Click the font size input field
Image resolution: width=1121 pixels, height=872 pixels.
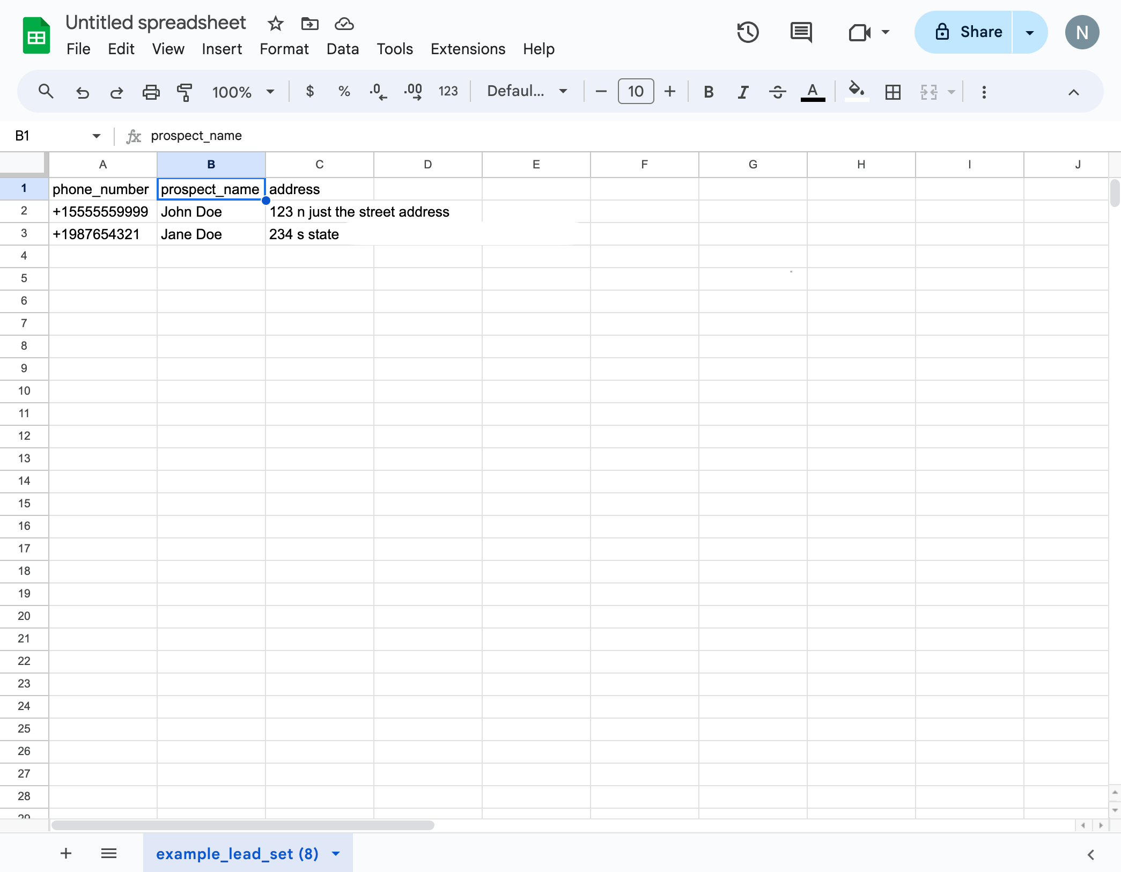(636, 92)
